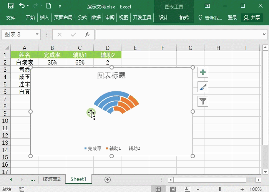Expand the formula bar with the chevron
This screenshot has height=192, width=269.
(x=264, y=34)
